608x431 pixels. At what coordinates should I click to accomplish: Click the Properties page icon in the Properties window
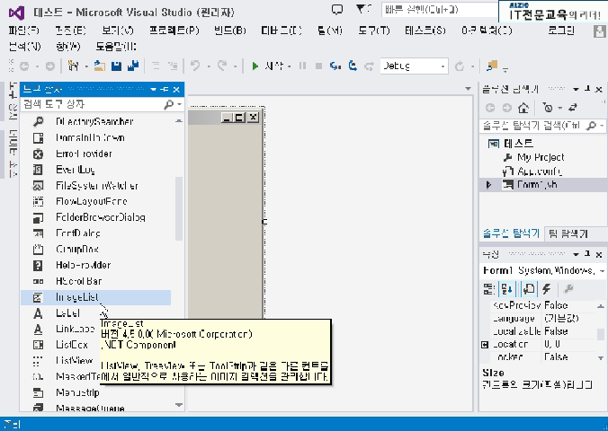529,288
